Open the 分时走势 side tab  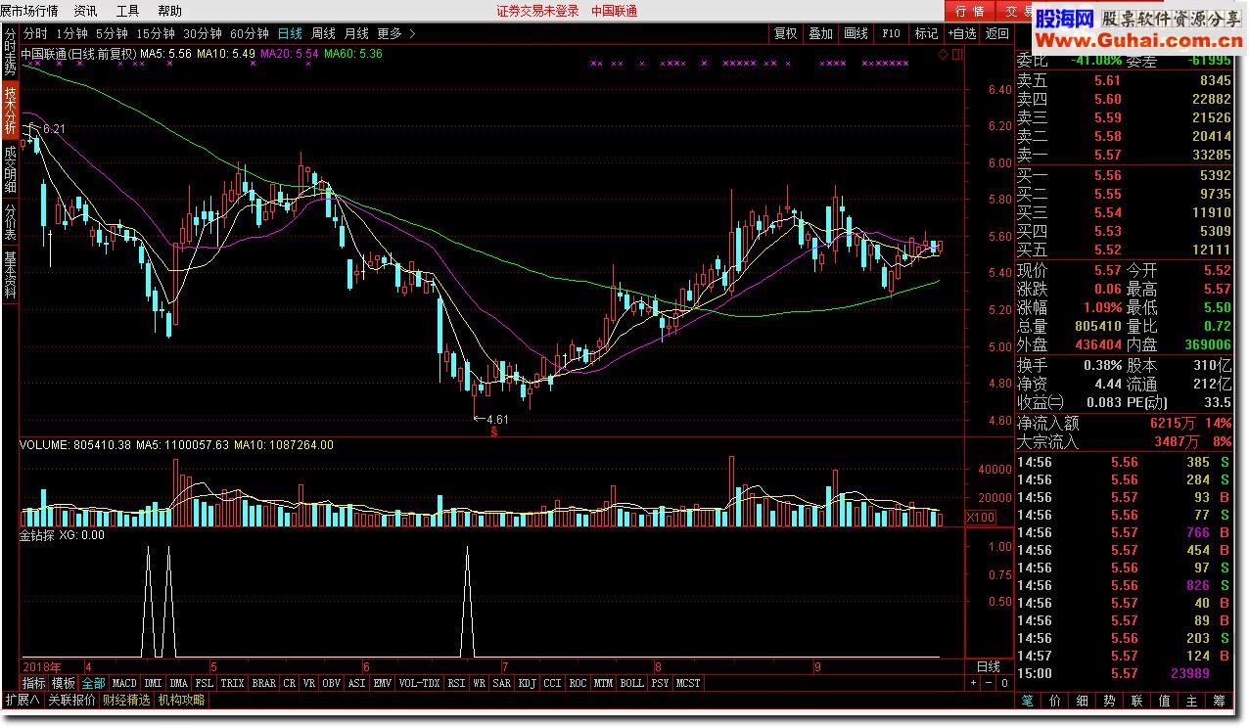click(x=9, y=51)
